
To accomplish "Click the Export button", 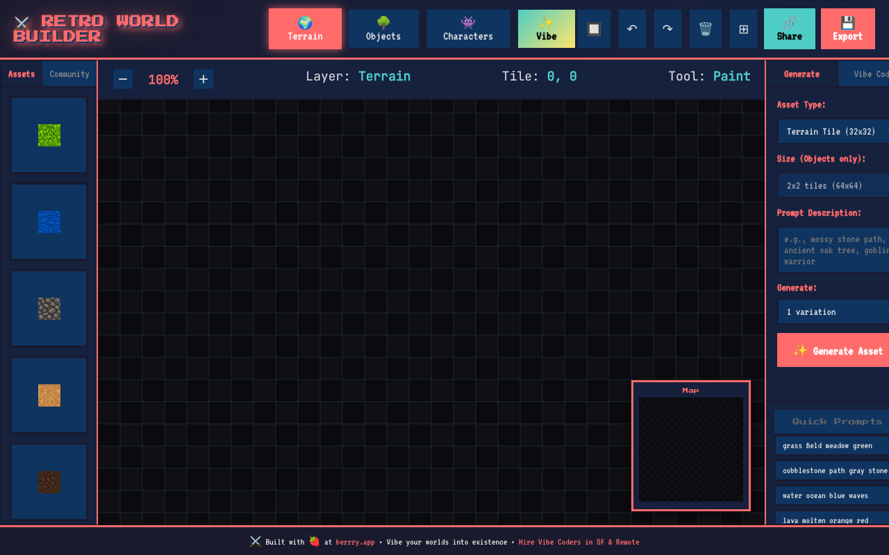I will [x=847, y=29].
